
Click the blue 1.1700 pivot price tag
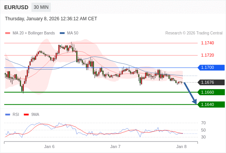coord(211,67)
